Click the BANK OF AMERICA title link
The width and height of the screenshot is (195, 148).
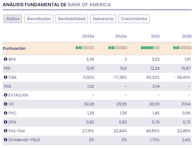pyautogui.click(x=89, y=5)
